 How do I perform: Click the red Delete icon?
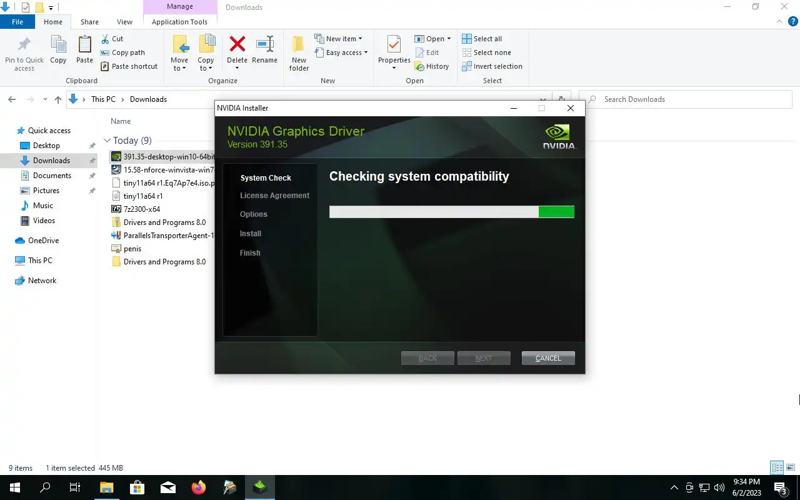point(237,44)
